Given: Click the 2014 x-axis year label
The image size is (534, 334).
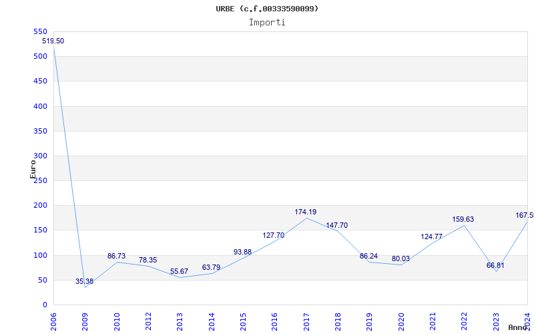Looking at the screenshot, I should [212, 322].
